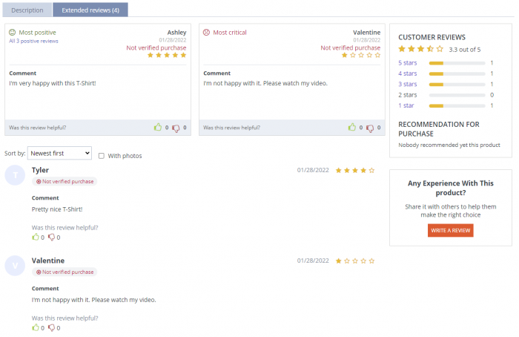Click the 3 stars rating bar
The image size is (519, 337).
(x=457, y=85)
